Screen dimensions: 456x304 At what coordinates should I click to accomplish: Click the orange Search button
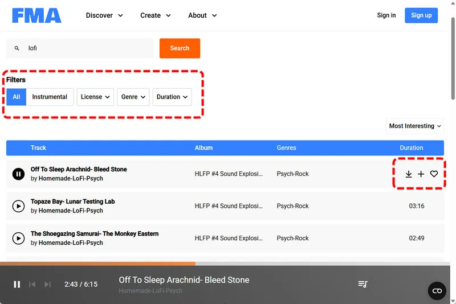180,48
